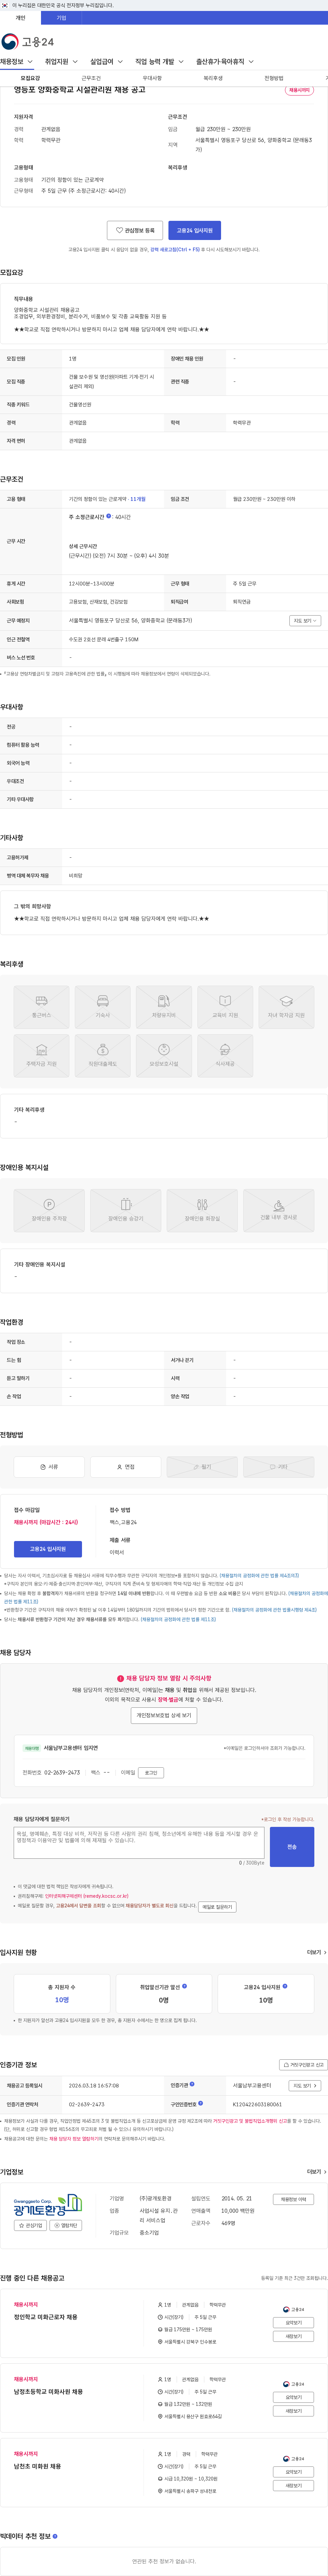The width and height of the screenshot is (328, 2576).
Task: Click info icon next to 취업알선기관 알선
Action: click(x=184, y=1986)
